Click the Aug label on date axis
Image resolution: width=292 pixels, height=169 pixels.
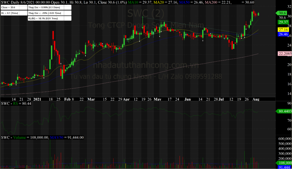256,99
